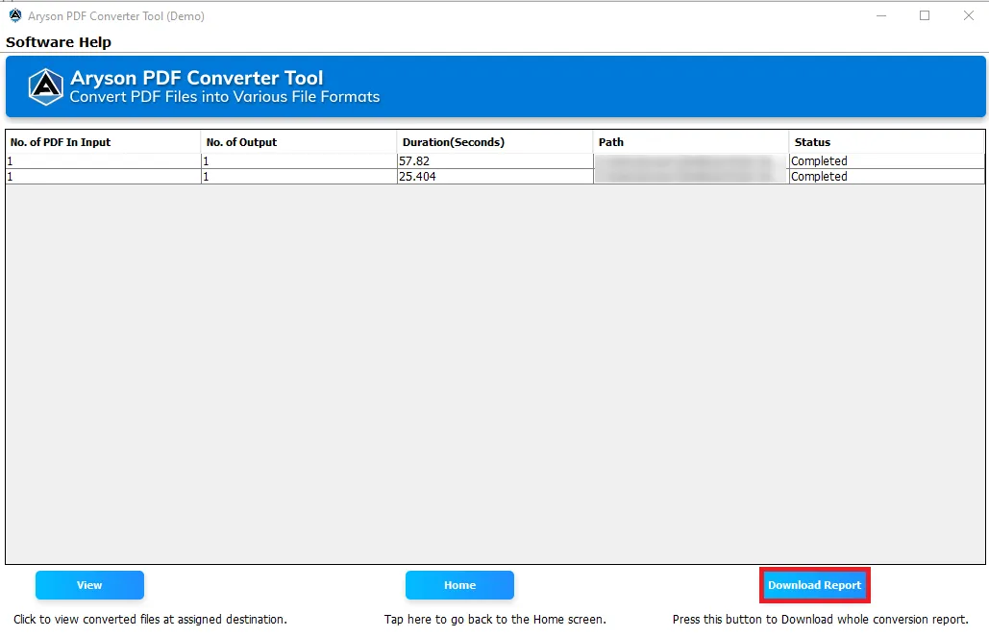Click the 'Aryson PDF Converter Tool' banner title
The height and width of the screenshot is (637, 989).
click(196, 78)
